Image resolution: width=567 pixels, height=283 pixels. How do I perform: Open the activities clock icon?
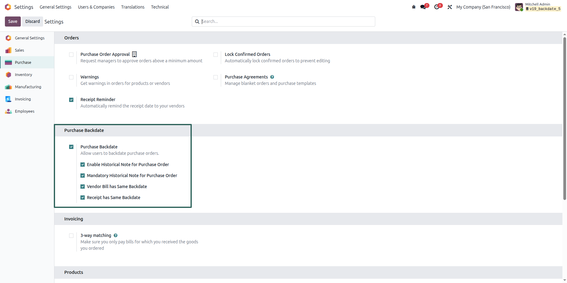pyautogui.click(x=437, y=7)
